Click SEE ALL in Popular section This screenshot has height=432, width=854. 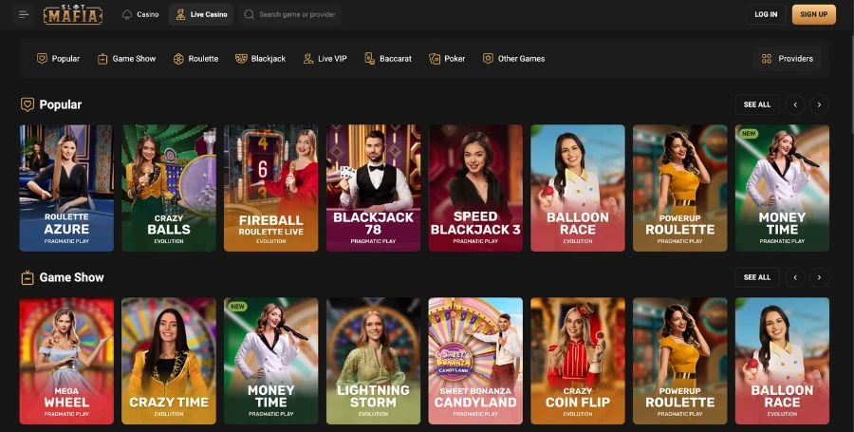(757, 104)
